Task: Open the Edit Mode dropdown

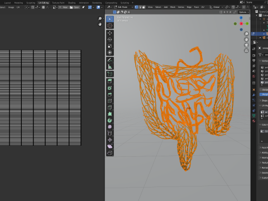Action: (123, 7)
